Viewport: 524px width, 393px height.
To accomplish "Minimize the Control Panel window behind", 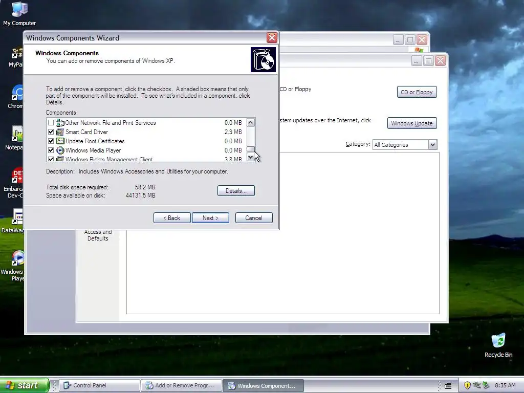I will pos(398,40).
